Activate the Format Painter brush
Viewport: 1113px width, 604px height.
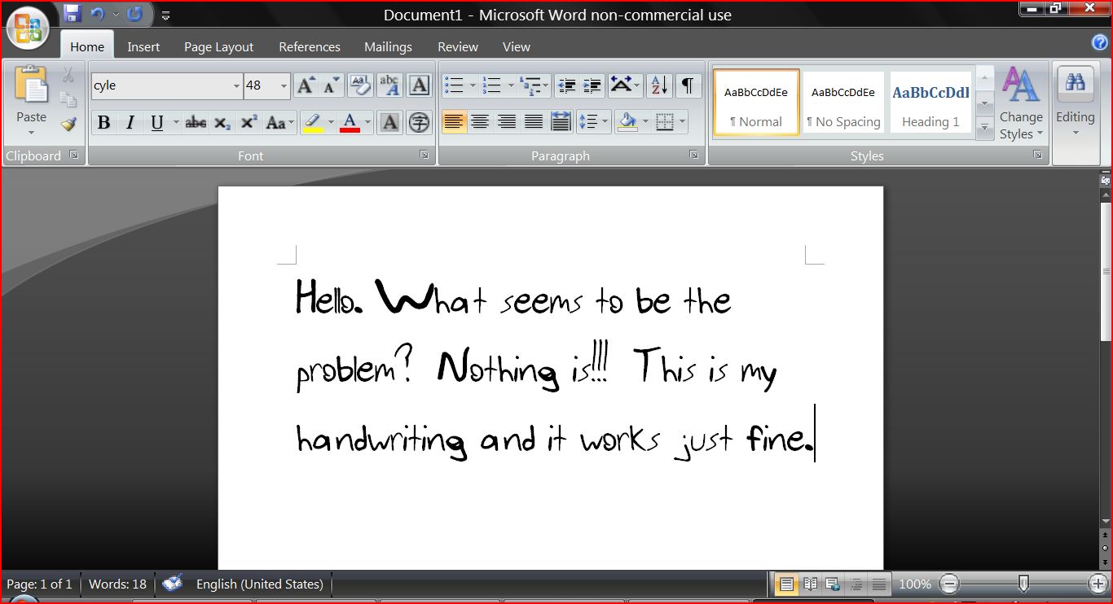coord(68,124)
